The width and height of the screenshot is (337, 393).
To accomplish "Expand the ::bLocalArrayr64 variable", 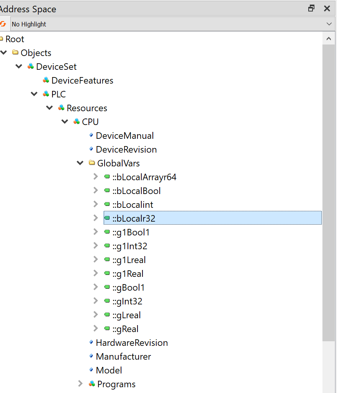I will click(95, 176).
